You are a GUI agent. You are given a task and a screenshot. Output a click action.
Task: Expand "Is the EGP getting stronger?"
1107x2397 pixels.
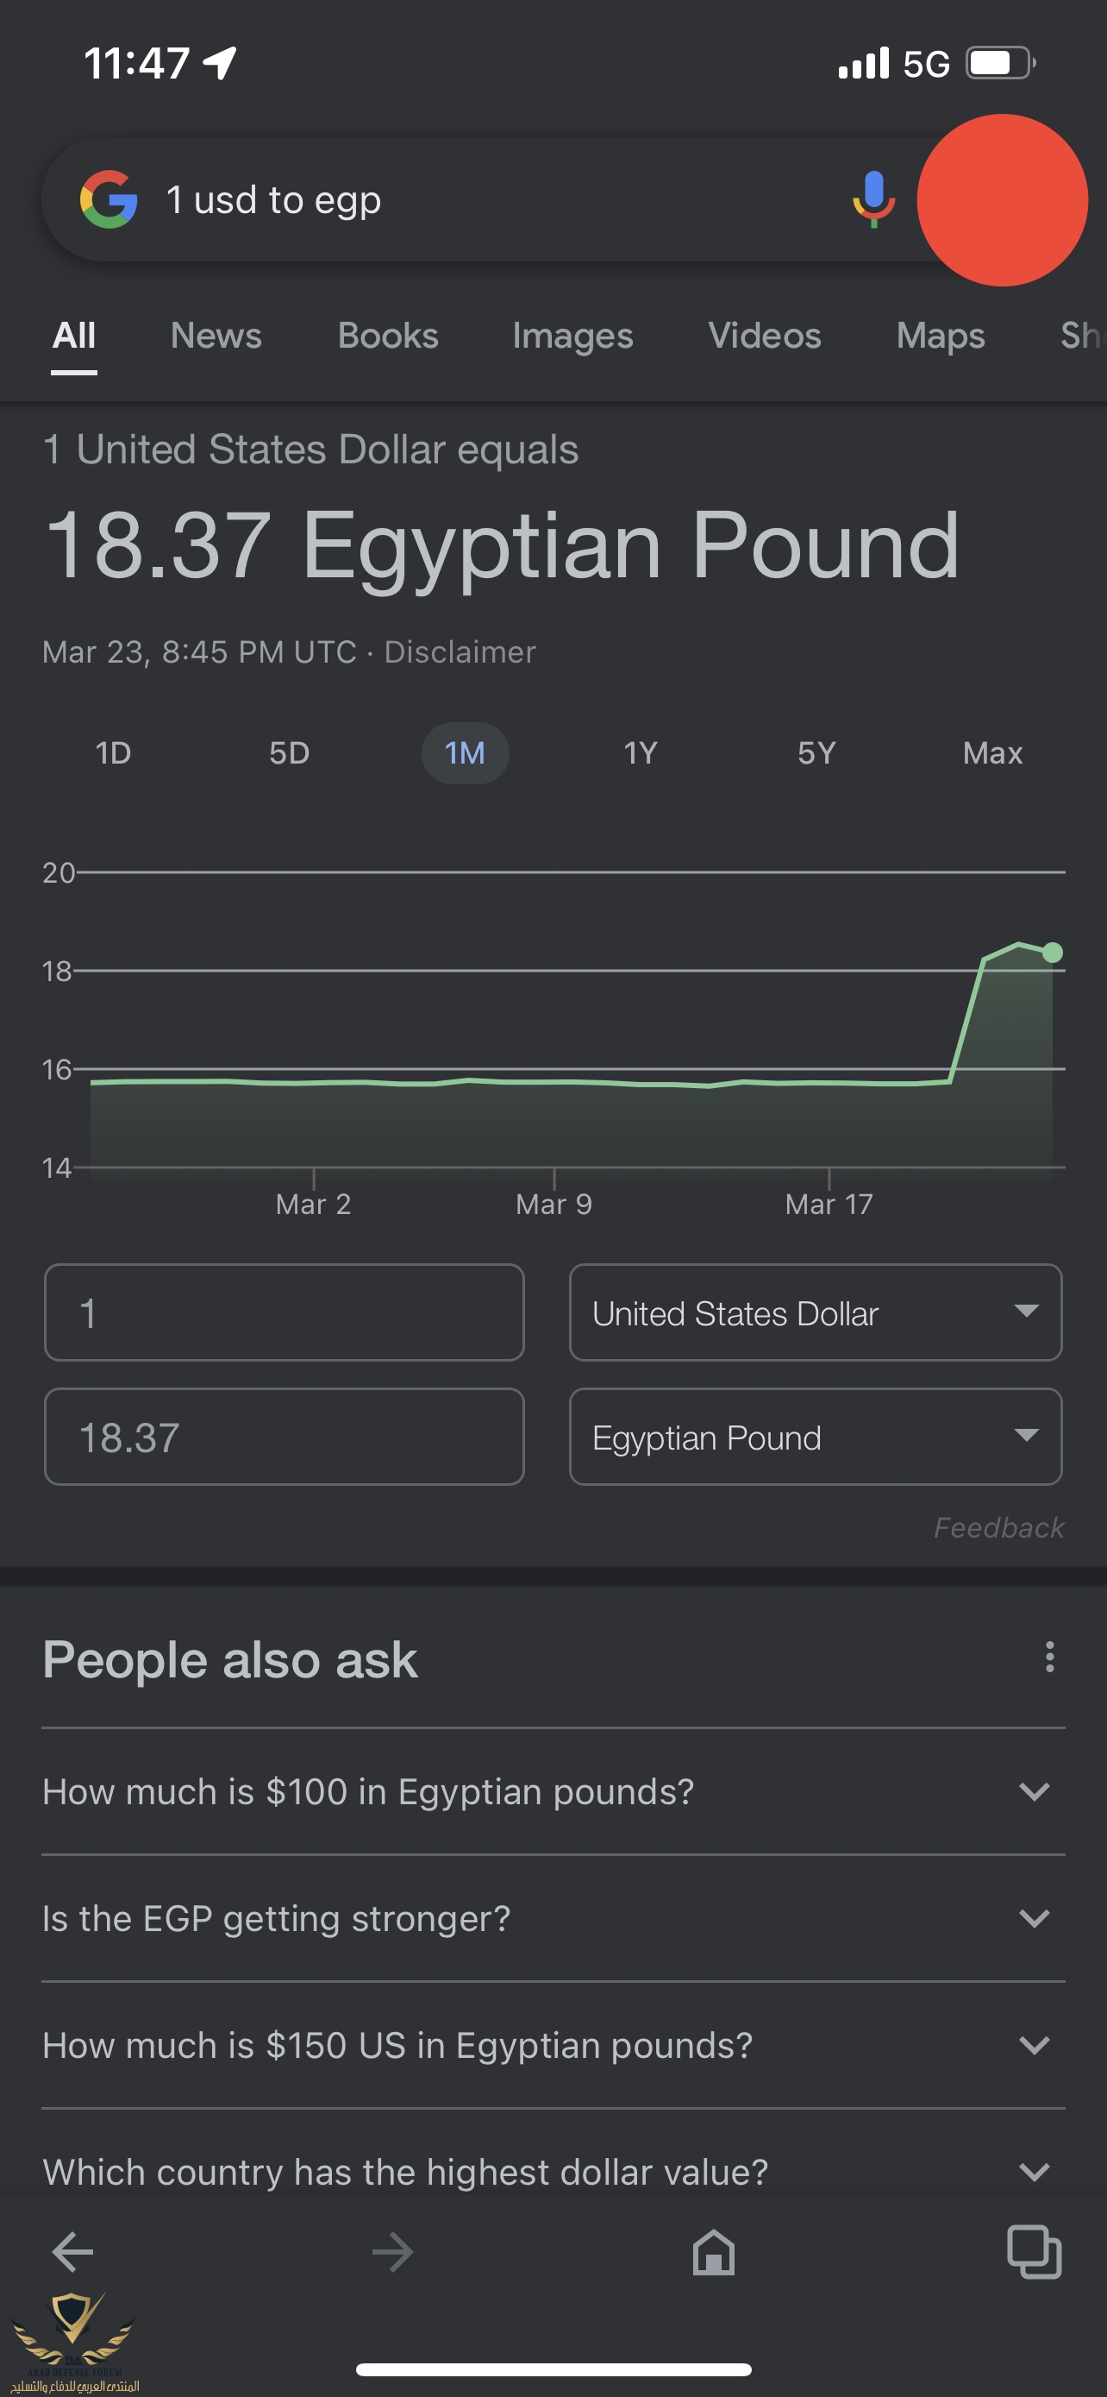point(553,1918)
